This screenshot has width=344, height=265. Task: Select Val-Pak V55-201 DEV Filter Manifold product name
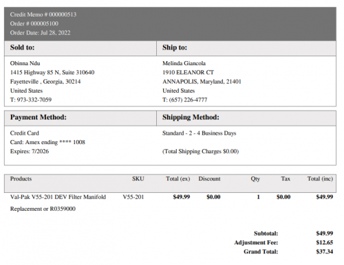pyautogui.click(x=58, y=197)
